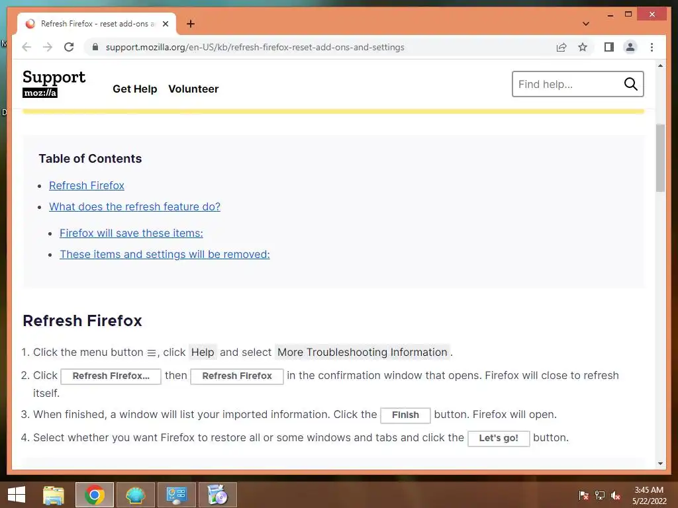
Task: Click the scrollbar down arrow
Action: click(x=660, y=464)
